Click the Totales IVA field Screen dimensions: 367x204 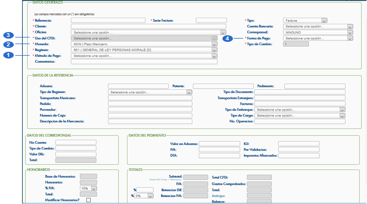(x=196, y=184)
